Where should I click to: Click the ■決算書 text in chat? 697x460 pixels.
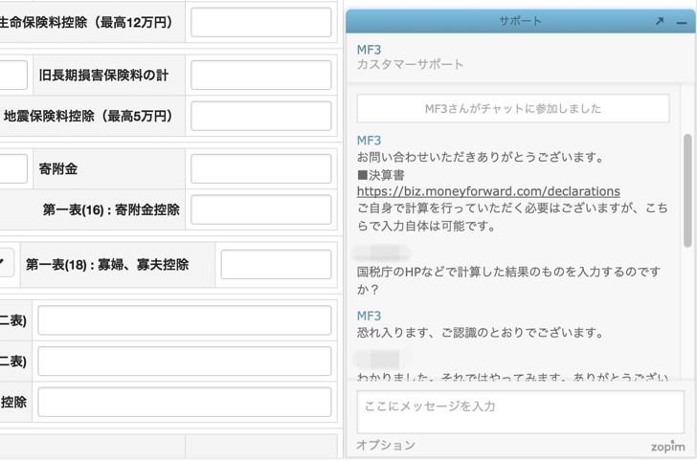(x=380, y=175)
